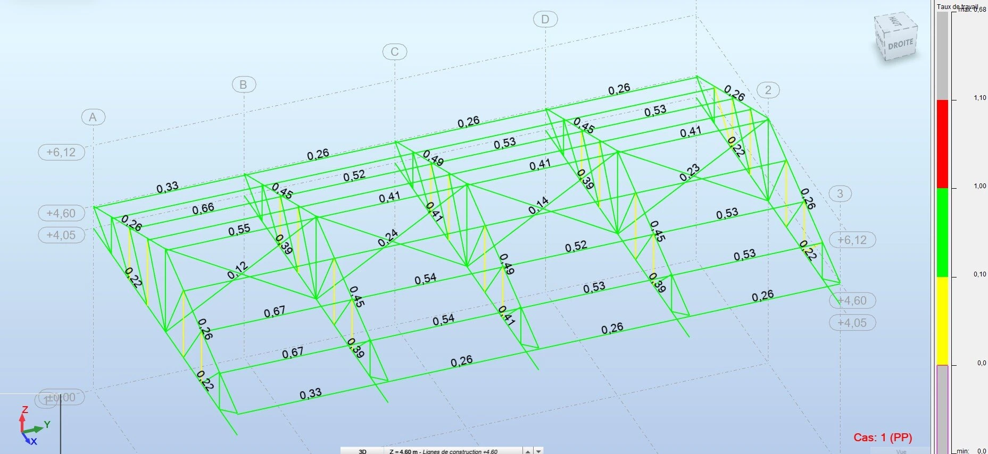Select grid axis bubble 2

coord(768,90)
